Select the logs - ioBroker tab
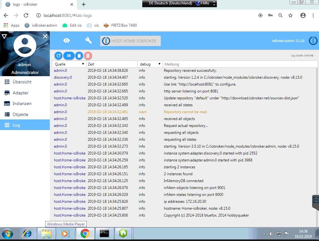 coord(39,4)
